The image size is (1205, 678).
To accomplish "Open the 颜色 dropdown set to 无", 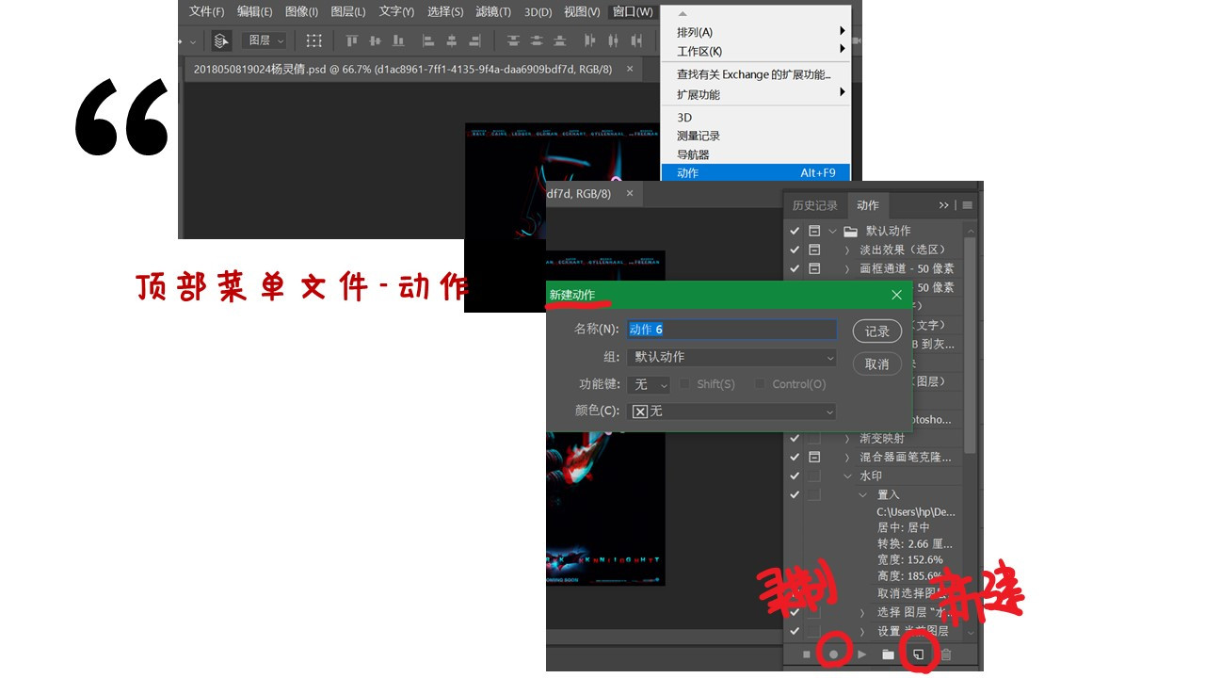I will [x=731, y=412].
